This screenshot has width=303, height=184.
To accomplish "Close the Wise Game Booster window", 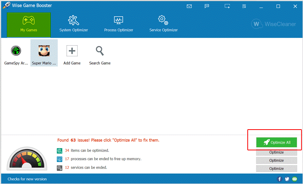I will click(x=295, y=6).
